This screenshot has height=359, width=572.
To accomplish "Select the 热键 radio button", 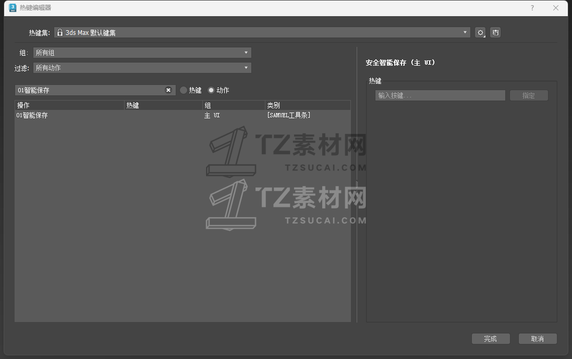I will [x=184, y=90].
